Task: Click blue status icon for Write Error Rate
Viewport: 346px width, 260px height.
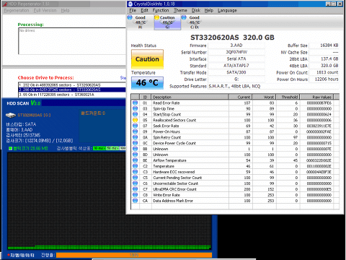Action: click(x=136, y=195)
